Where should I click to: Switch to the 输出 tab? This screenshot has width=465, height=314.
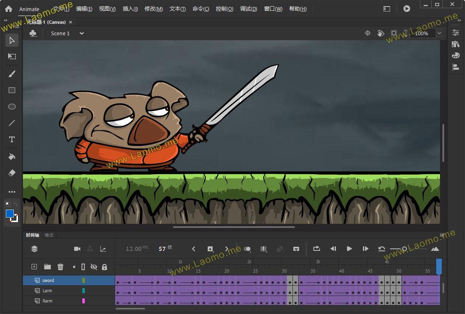pyautogui.click(x=49, y=235)
